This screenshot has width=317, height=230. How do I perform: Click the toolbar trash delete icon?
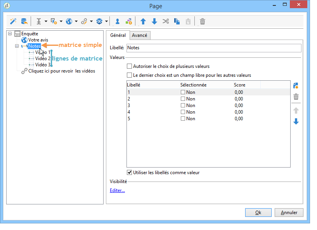click(x=203, y=21)
